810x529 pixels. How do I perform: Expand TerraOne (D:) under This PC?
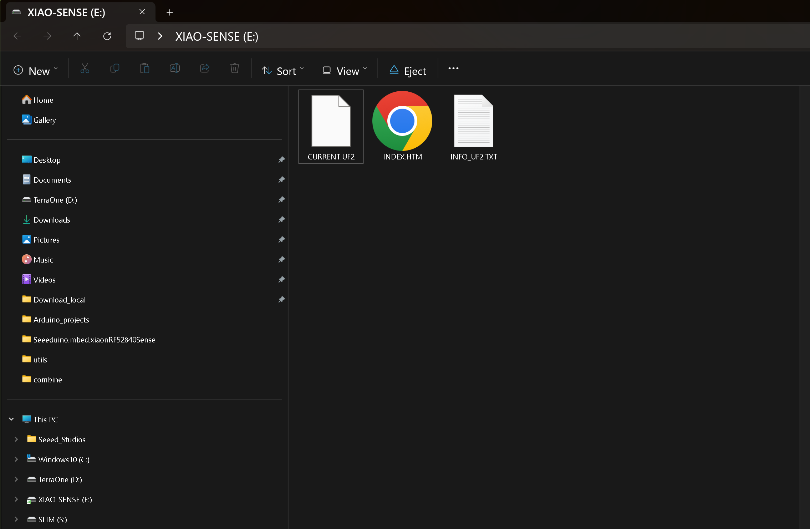pyautogui.click(x=16, y=479)
